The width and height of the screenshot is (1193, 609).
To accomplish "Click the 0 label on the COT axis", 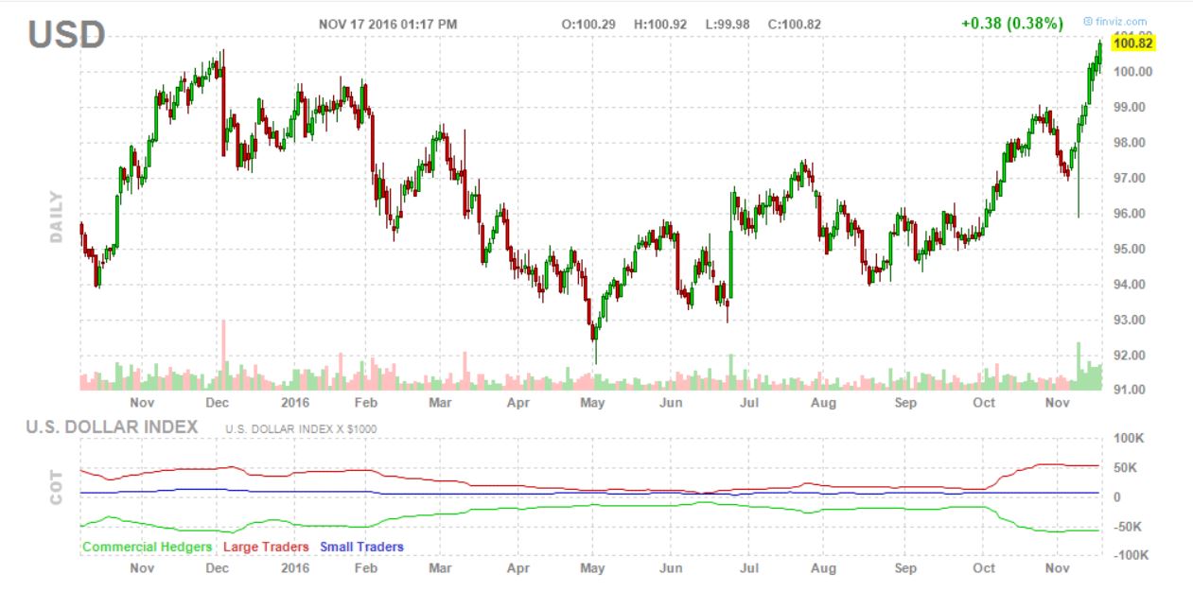I will coord(1116,497).
